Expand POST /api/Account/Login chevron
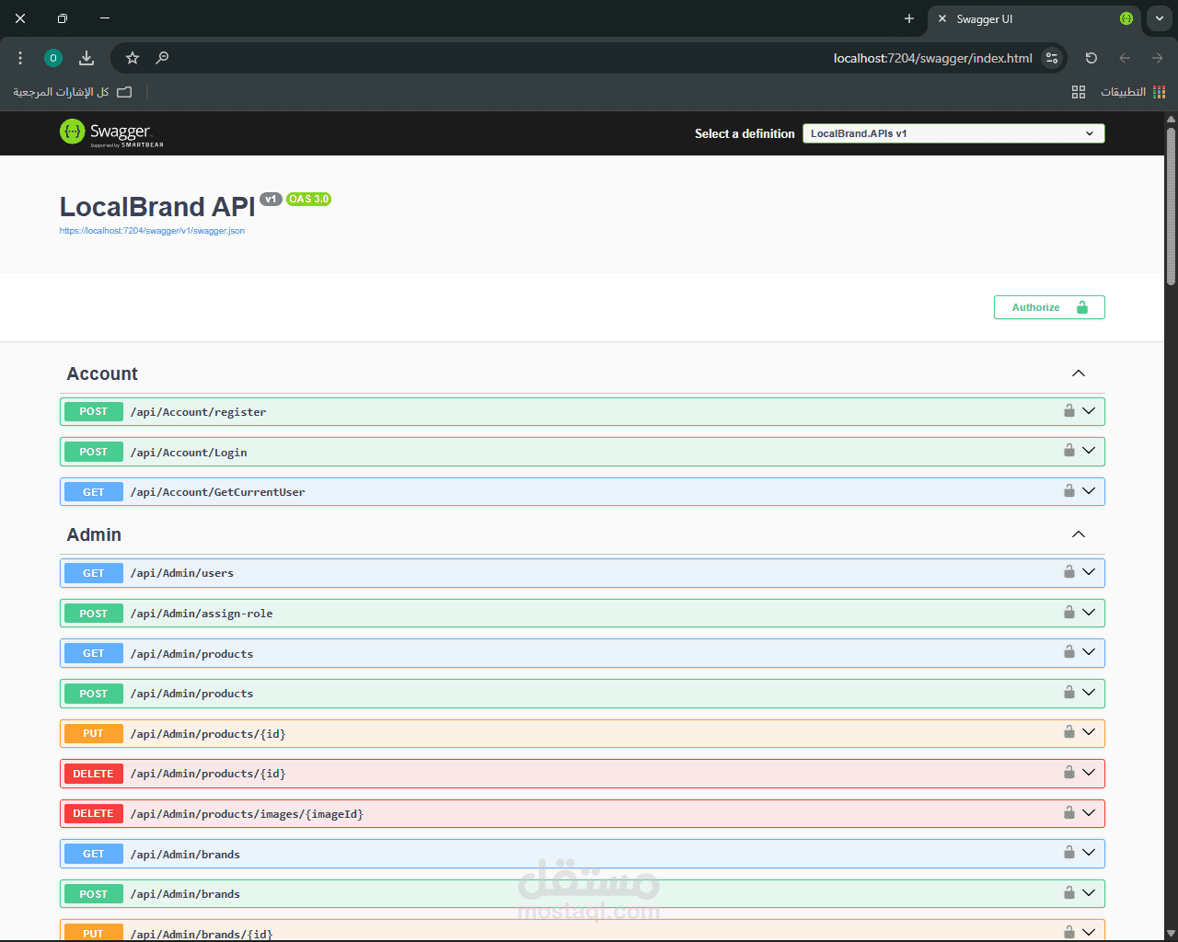Image resolution: width=1178 pixels, height=942 pixels. 1089,451
